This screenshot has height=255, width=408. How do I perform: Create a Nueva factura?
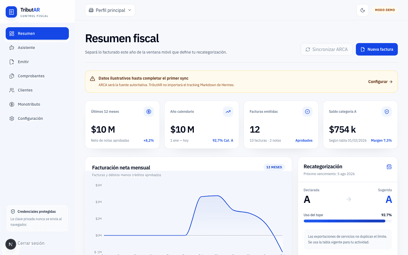pyautogui.click(x=377, y=49)
